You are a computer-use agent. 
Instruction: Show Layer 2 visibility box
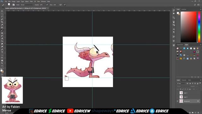point(177,97)
